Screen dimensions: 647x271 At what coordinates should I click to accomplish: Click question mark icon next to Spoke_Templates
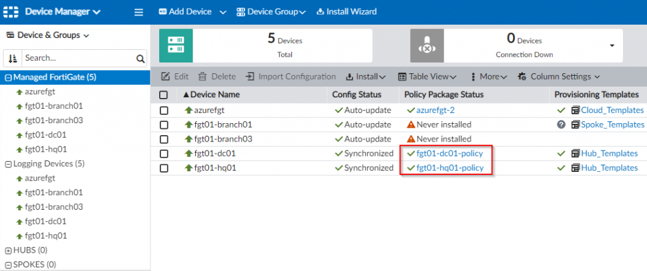(560, 124)
